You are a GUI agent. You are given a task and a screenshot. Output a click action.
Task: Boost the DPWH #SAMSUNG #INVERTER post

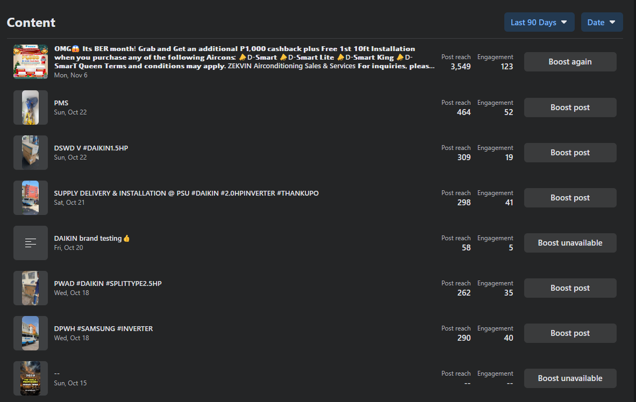(x=570, y=333)
